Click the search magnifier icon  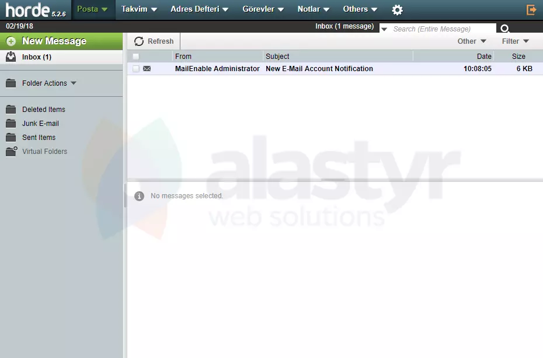[x=505, y=29]
